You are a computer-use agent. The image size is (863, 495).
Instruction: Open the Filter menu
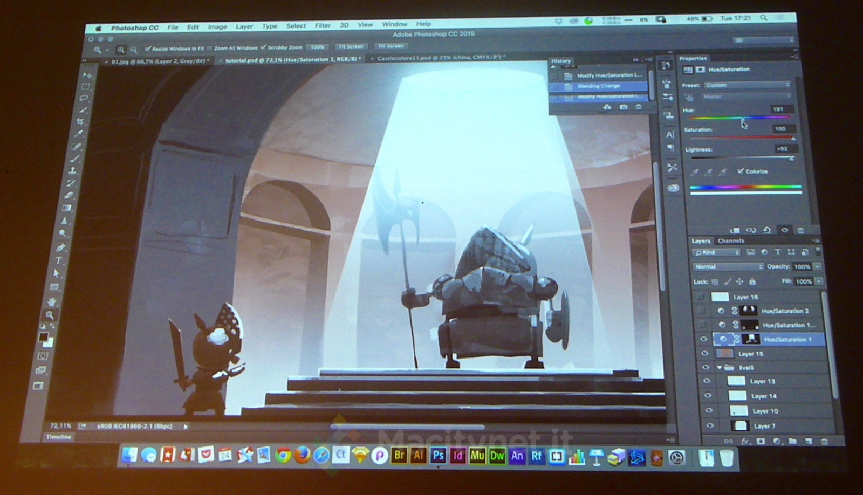click(323, 25)
